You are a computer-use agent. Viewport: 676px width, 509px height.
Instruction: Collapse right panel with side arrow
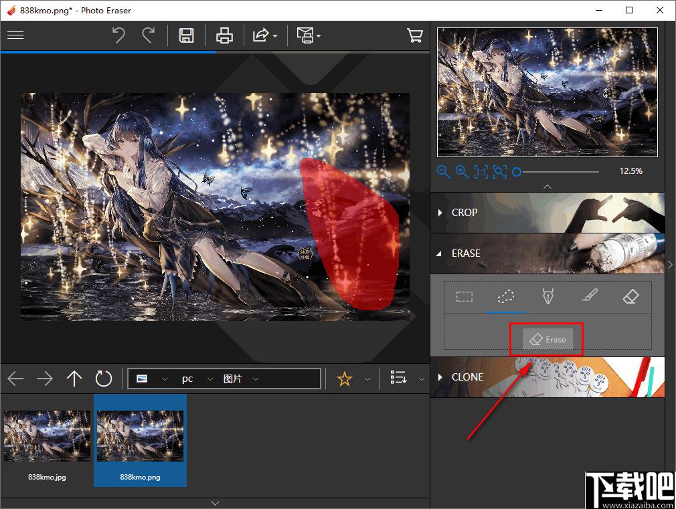(670, 265)
